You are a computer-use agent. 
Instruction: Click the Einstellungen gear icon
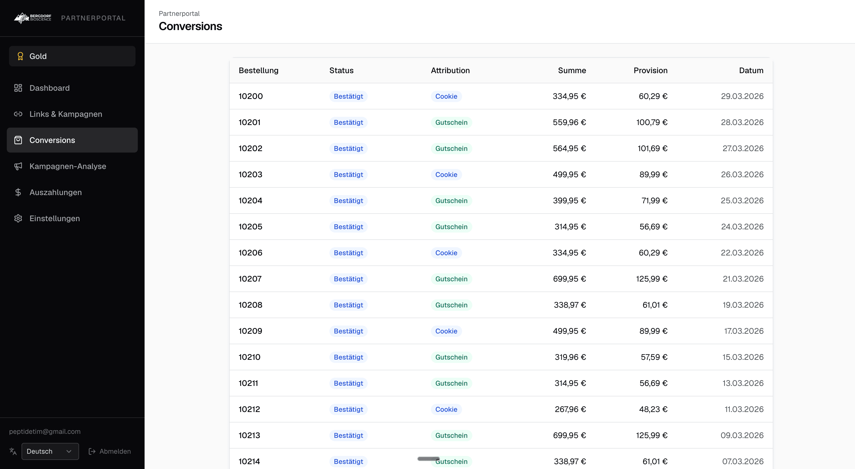click(x=18, y=218)
